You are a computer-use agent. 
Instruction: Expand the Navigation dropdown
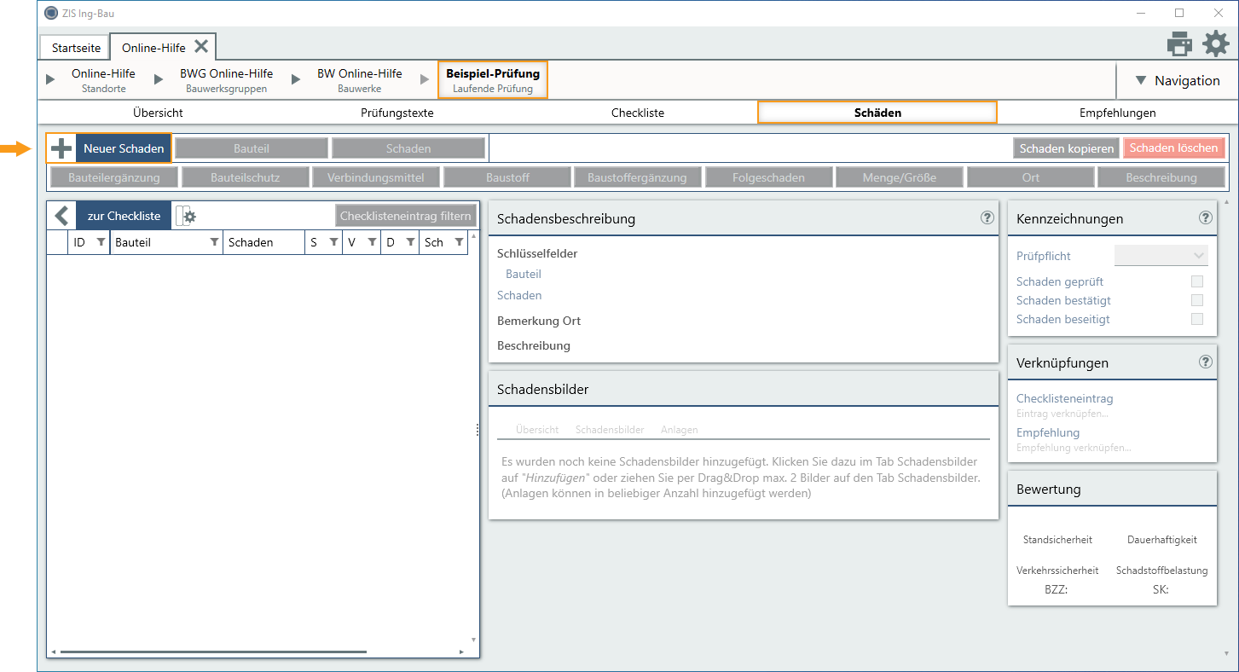(x=1177, y=80)
